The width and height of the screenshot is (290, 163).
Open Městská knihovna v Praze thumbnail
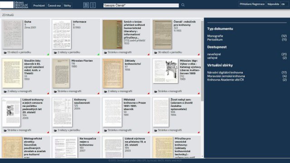112,112
